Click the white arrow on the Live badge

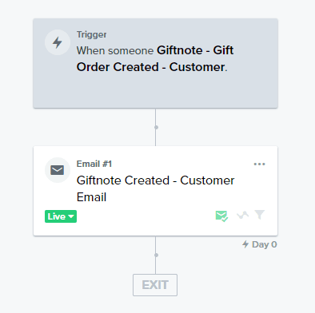[71, 216]
